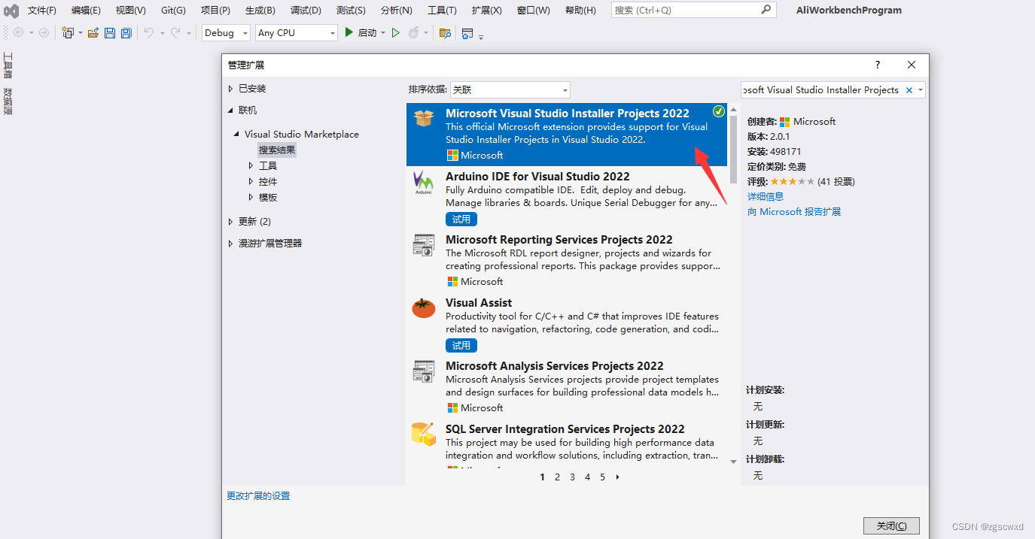The image size is (1035, 539).
Task: Click 试用 button under Visual Assist
Action: (x=461, y=346)
